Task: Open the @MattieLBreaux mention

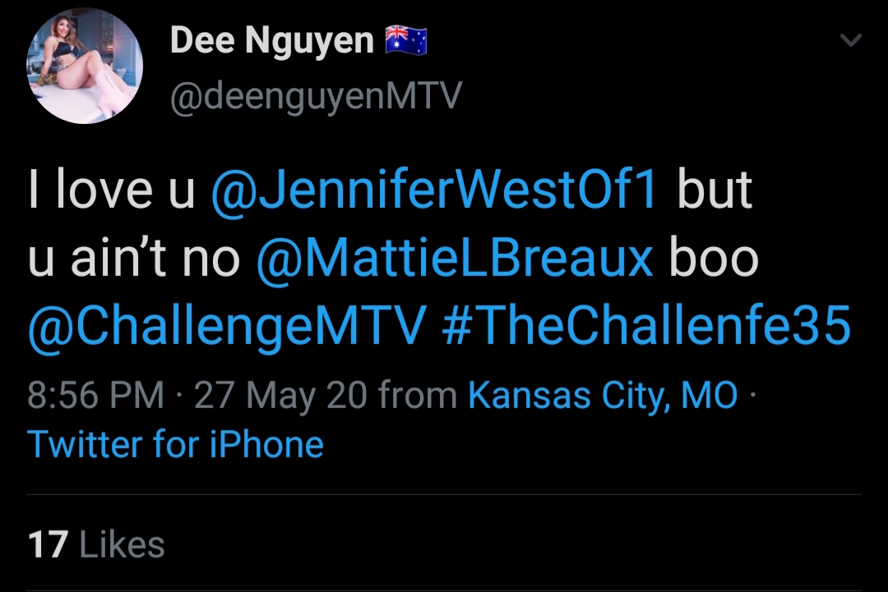Action: [455, 259]
